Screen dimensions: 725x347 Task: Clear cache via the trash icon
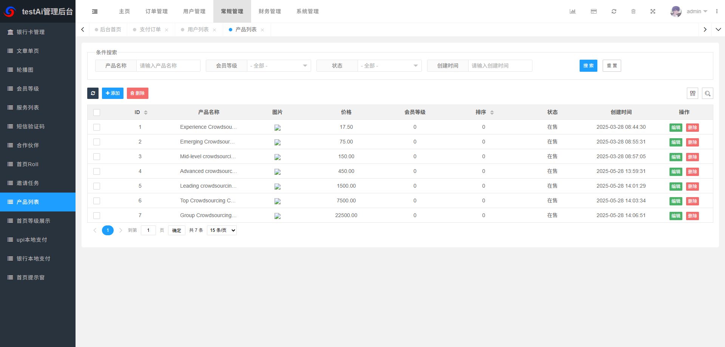tap(634, 11)
